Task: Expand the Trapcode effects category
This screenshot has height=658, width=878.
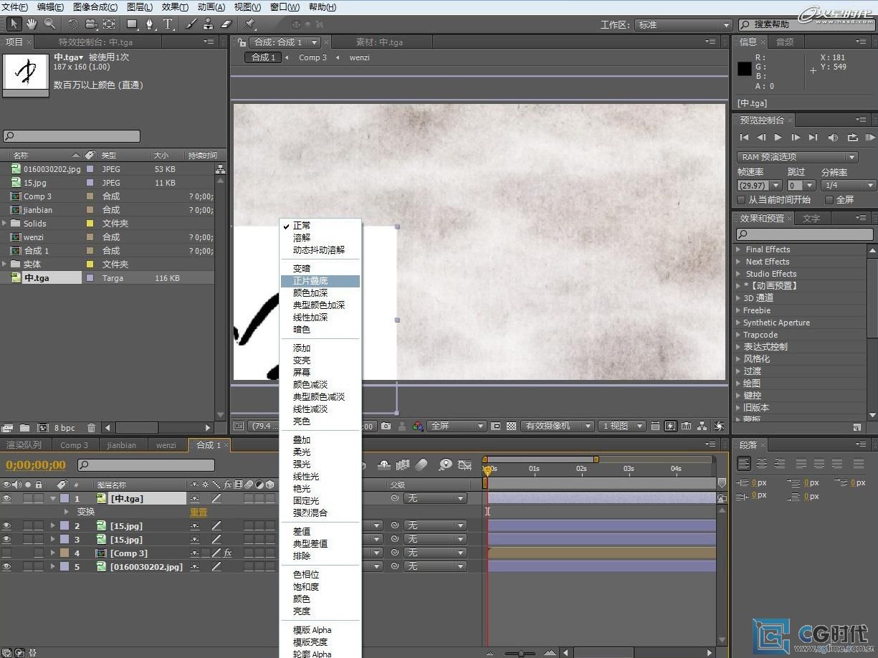Action: [739, 335]
